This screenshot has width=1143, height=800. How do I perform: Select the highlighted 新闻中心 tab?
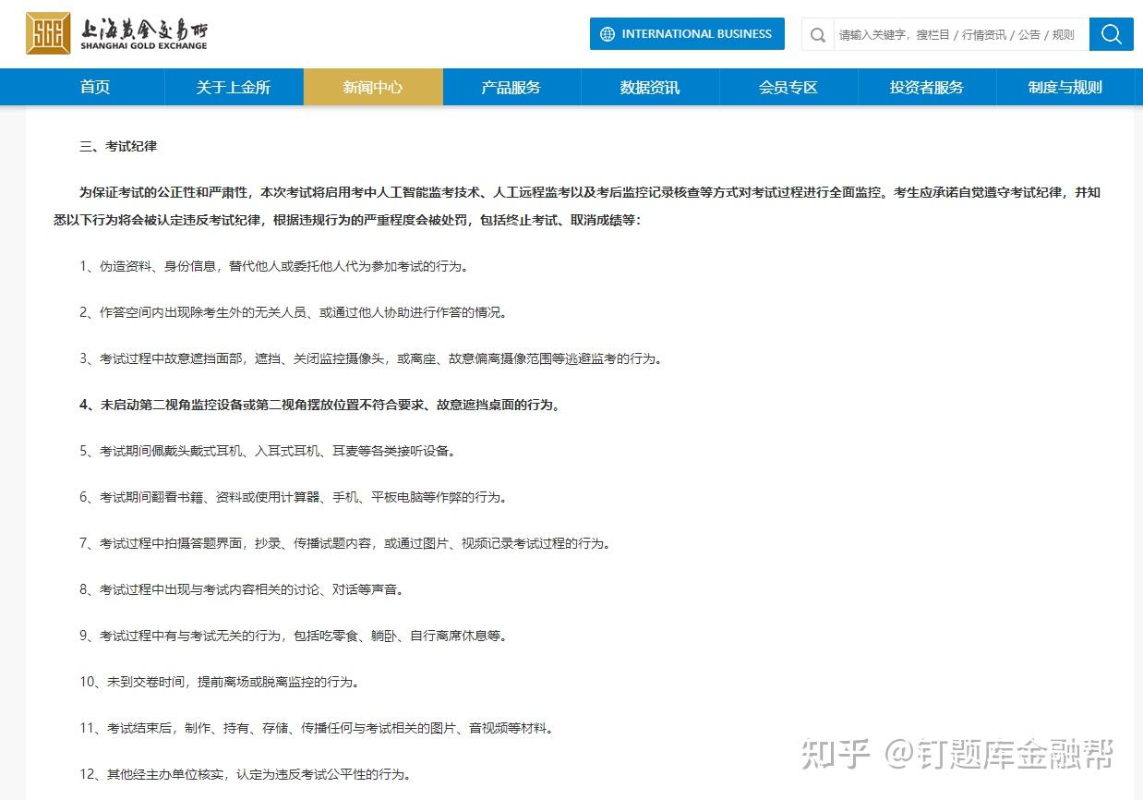click(373, 86)
